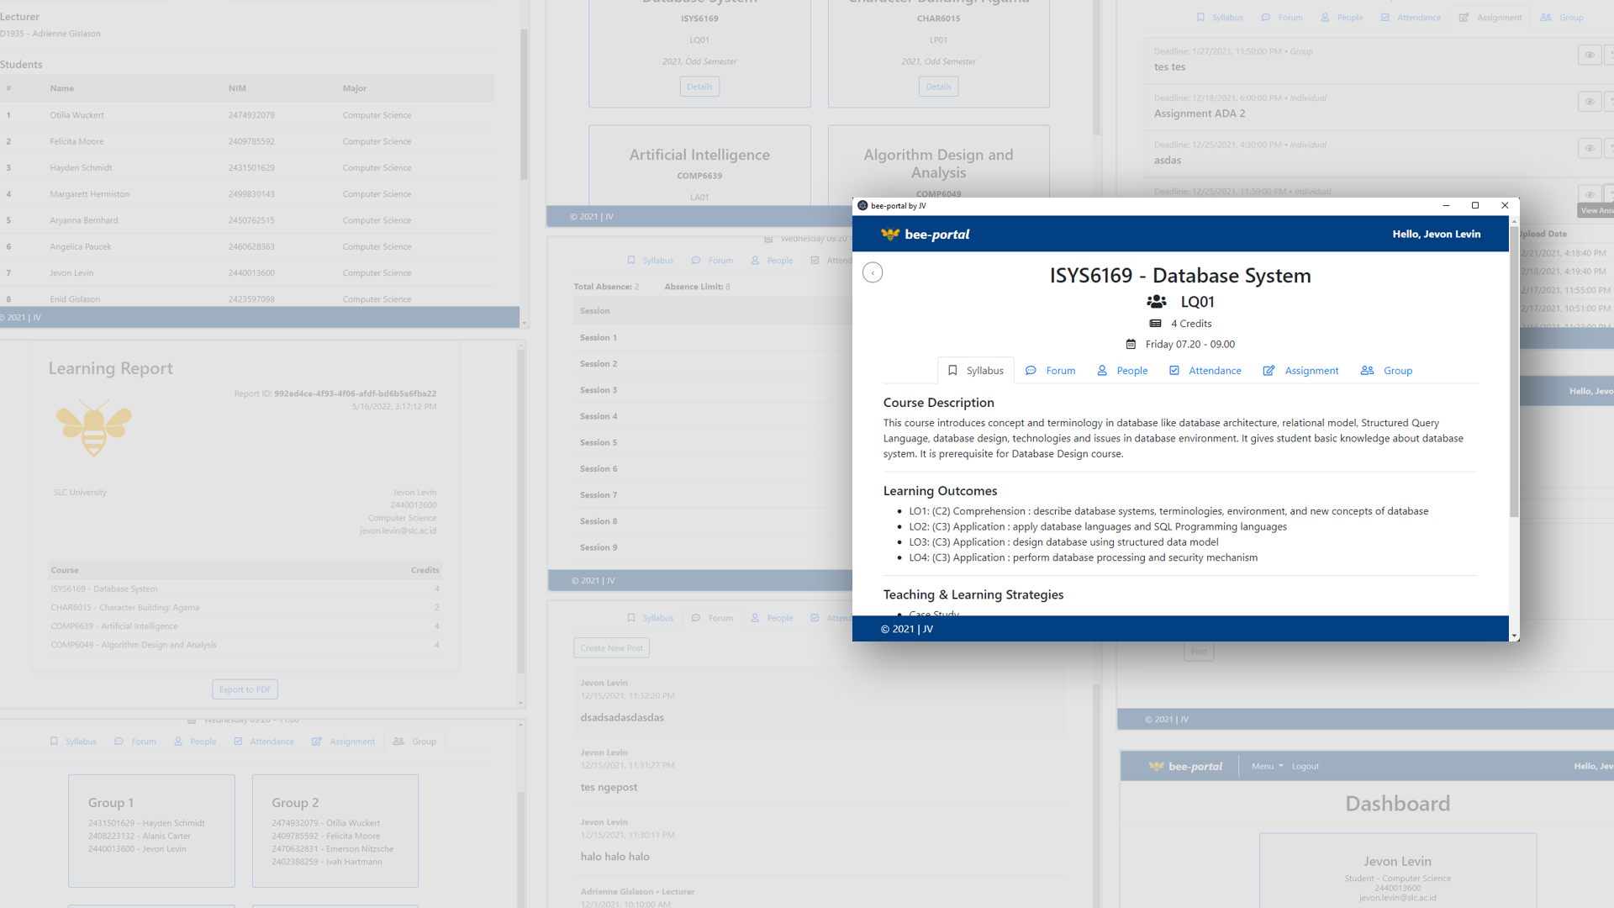The image size is (1614, 908).
Task: Select the People tab above Create New Post
Action: click(x=772, y=618)
